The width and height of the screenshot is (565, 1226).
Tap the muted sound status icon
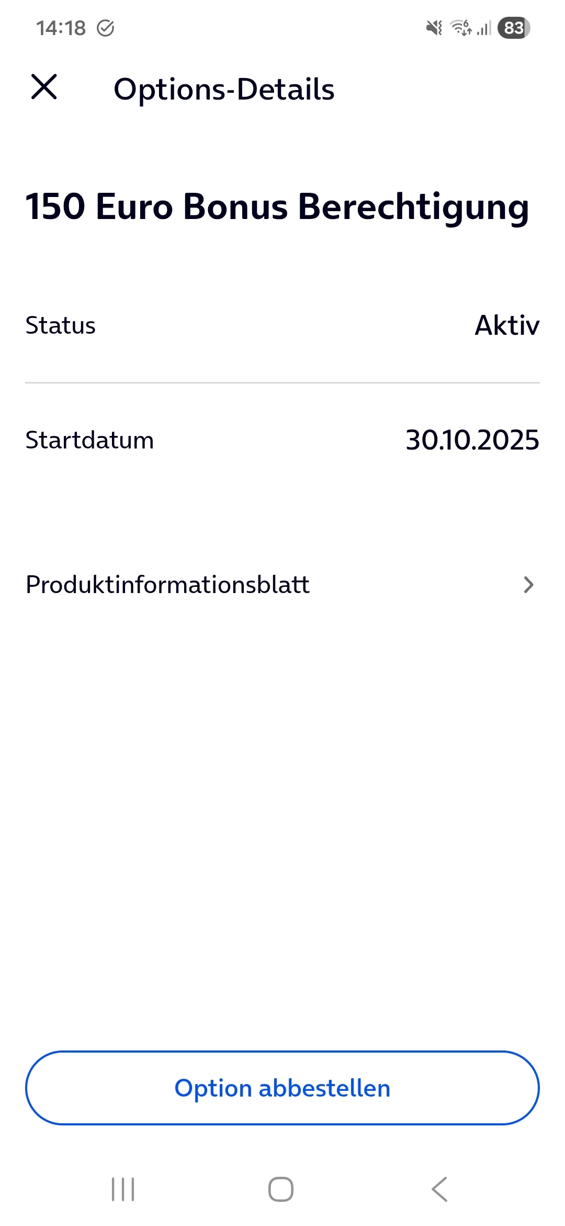[x=434, y=28]
